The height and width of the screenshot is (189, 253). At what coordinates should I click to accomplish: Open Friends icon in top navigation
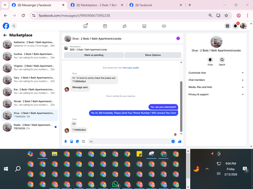click(124, 26)
